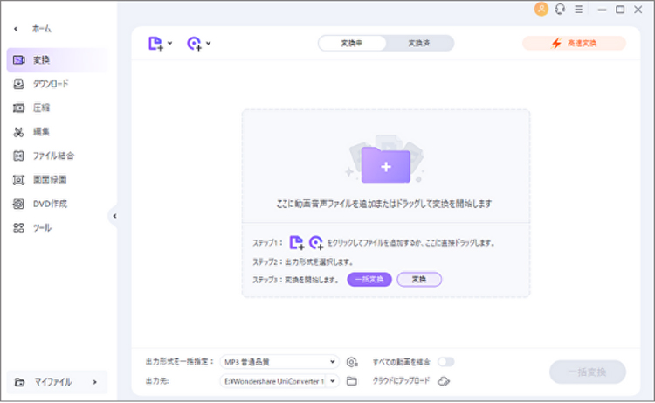Click the add file icon in toolbar
This screenshot has width=655, height=403.
tap(155, 44)
